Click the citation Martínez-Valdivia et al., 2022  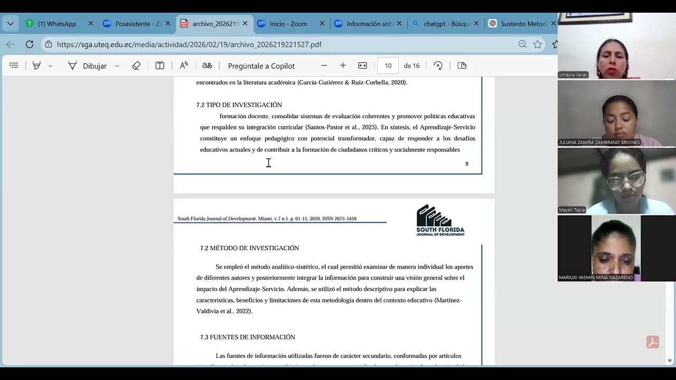(329, 306)
